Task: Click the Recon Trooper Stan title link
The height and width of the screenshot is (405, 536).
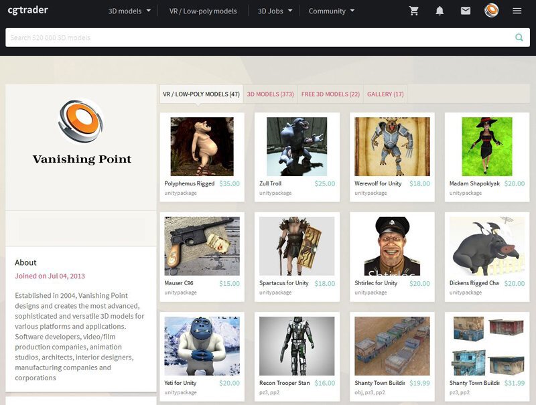Action: coord(284,383)
